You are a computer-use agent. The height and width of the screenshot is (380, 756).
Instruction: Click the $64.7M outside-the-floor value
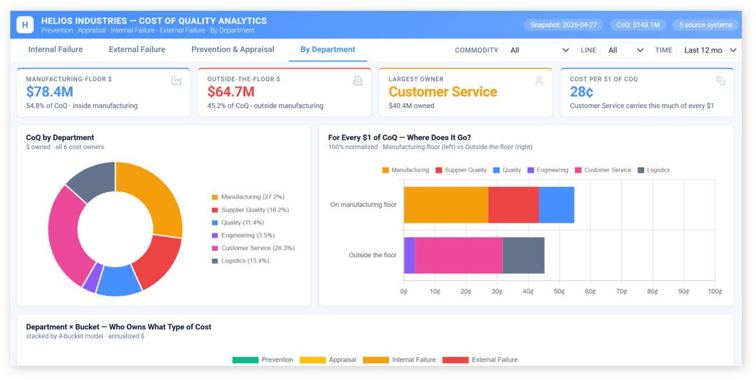tap(231, 91)
